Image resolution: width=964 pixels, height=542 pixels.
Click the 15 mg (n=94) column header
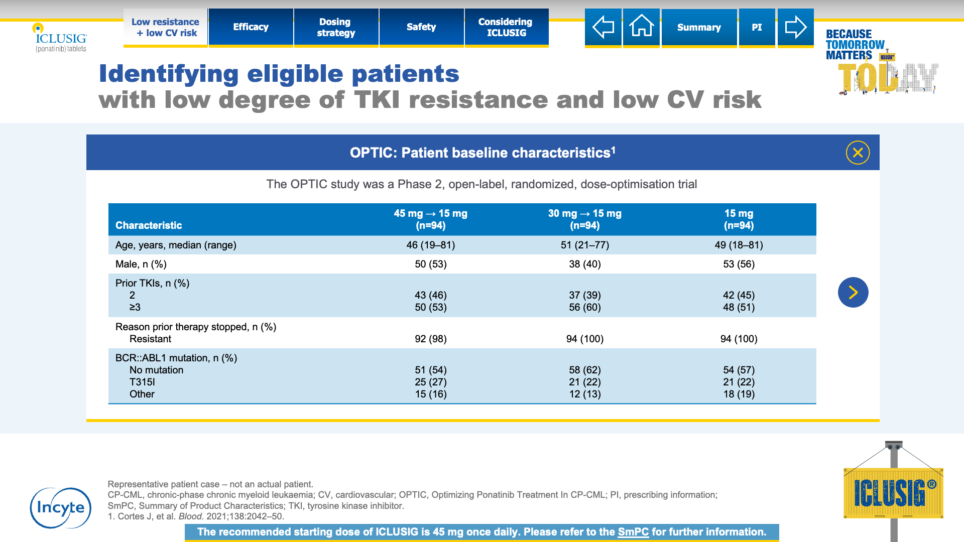point(739,219)
